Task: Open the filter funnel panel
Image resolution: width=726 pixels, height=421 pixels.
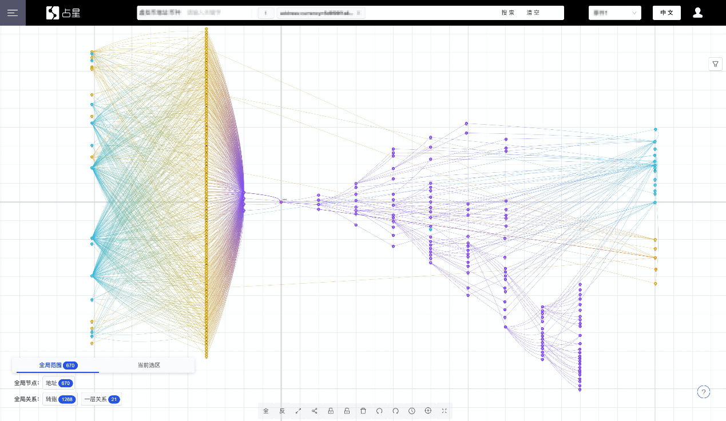Action: point(715,64)
